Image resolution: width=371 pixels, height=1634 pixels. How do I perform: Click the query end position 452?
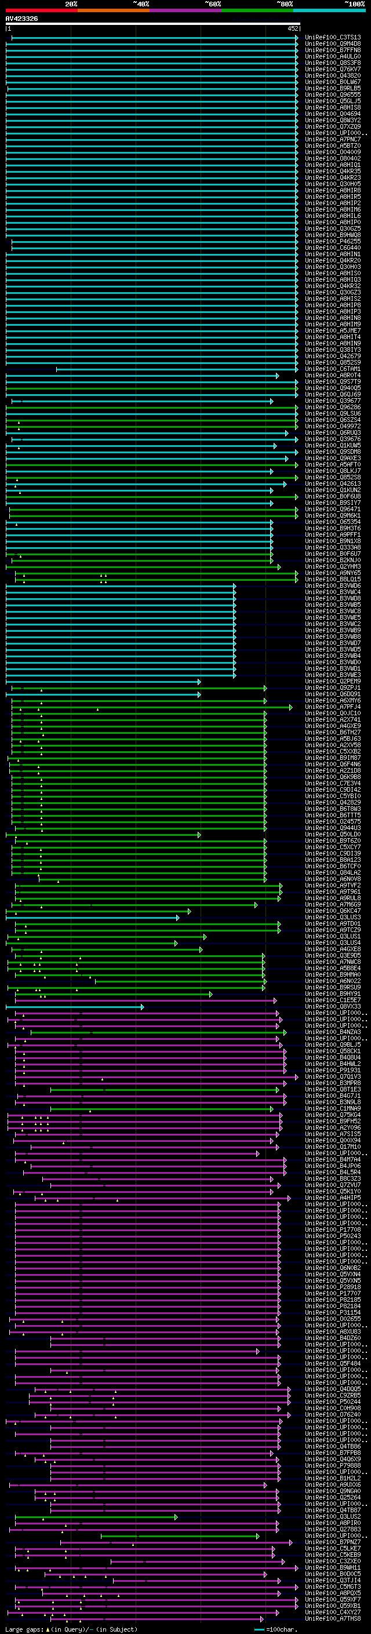pyautogui.click(x=293, y=28)
